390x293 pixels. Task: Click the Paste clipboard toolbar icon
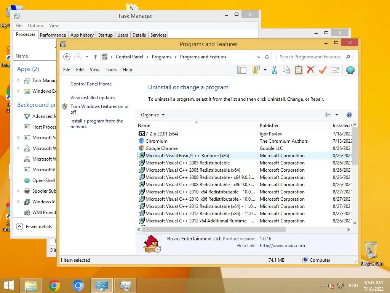pyautogui.click(x=299, y=70)
